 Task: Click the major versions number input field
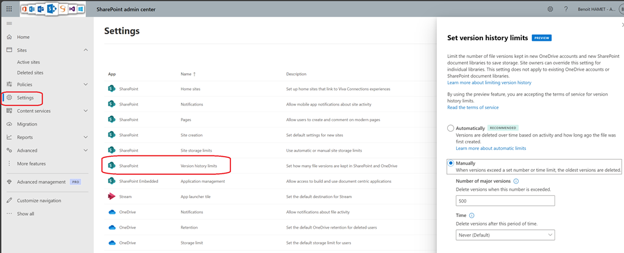[x=505, y=201]
